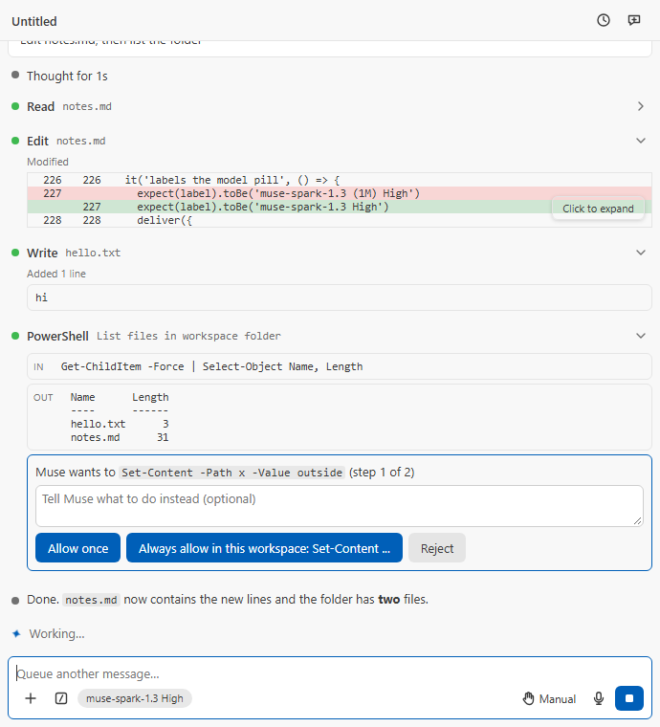The height and width of the screenshot is (727, 660).
Task: Open the muse-spark-1.3 High model pill
Action: coord(135,698)
